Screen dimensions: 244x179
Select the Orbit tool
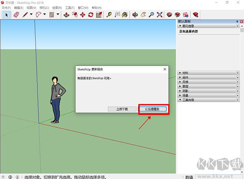click(x=135, y=15)
